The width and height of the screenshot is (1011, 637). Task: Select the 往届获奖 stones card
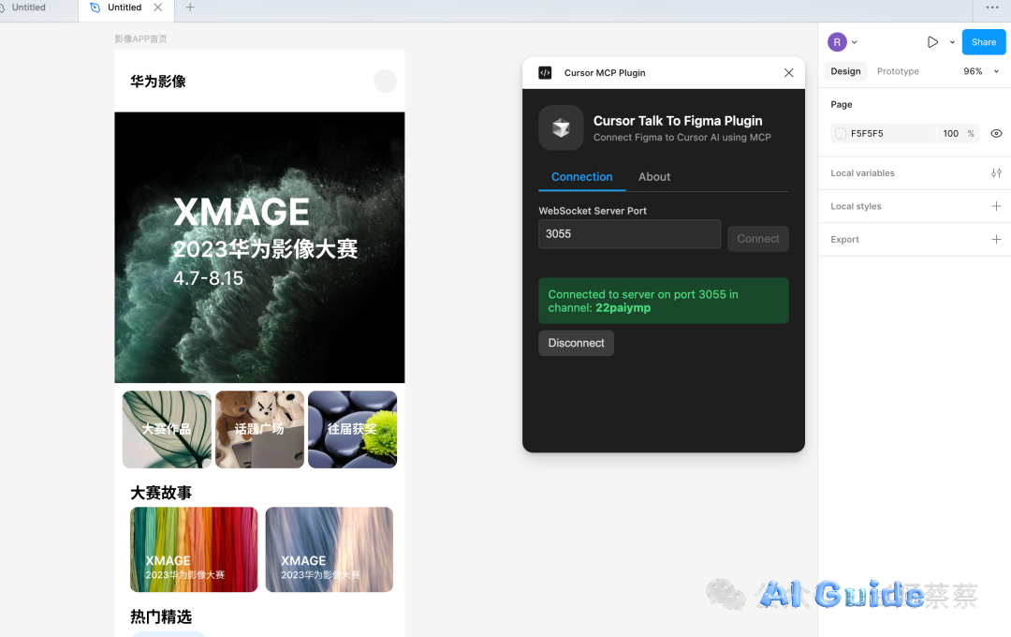(353, 429)
